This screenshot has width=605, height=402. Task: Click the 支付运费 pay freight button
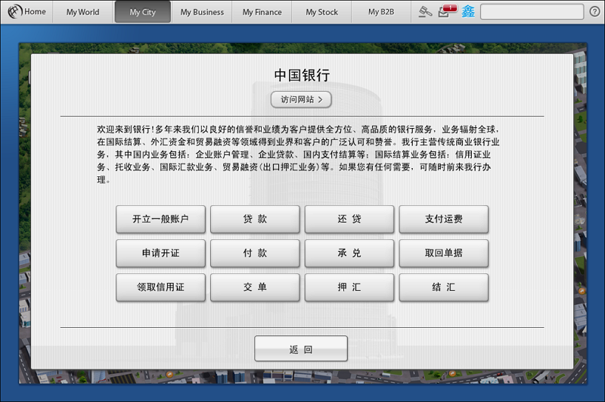444,220
